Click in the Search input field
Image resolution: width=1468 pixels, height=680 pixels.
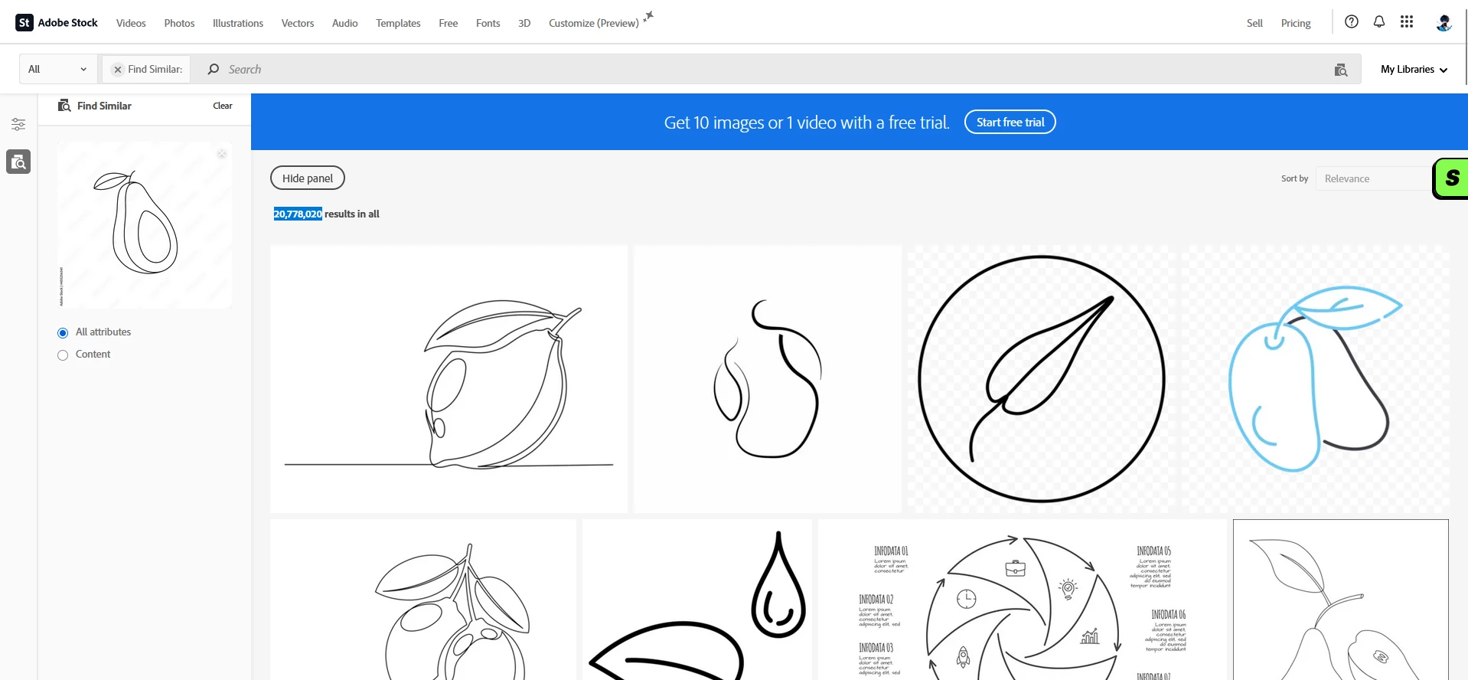tap(777, 70)
